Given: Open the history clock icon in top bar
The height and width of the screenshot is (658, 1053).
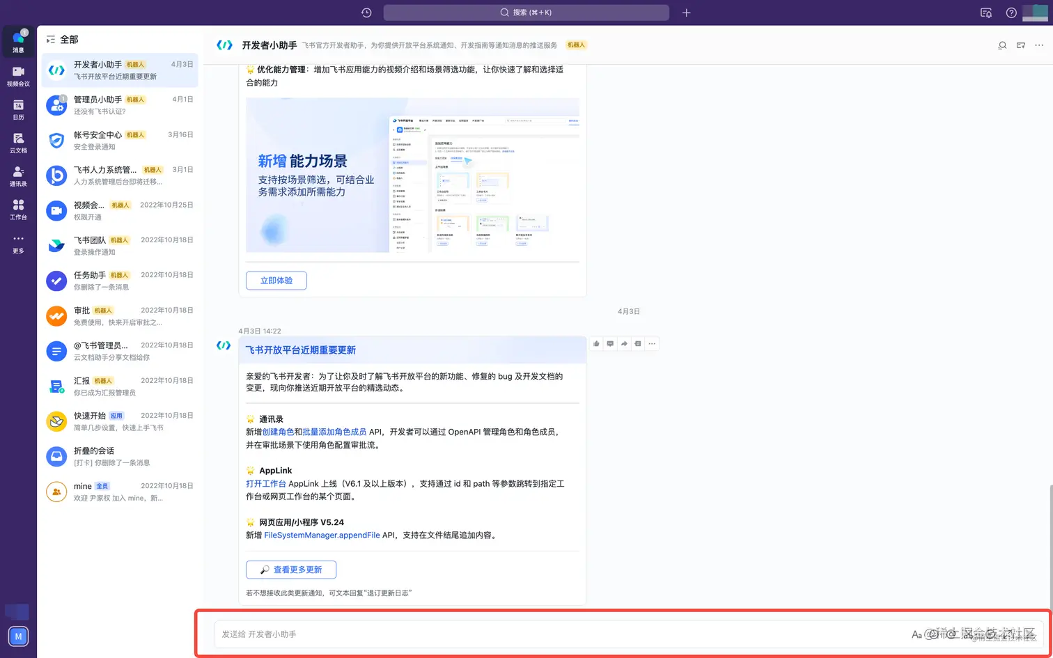Looking at the screenshot, I should (x=366, y=13).
